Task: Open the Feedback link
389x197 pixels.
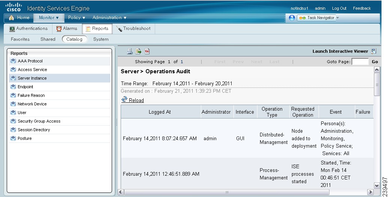Action: click(x=362, y=8)
